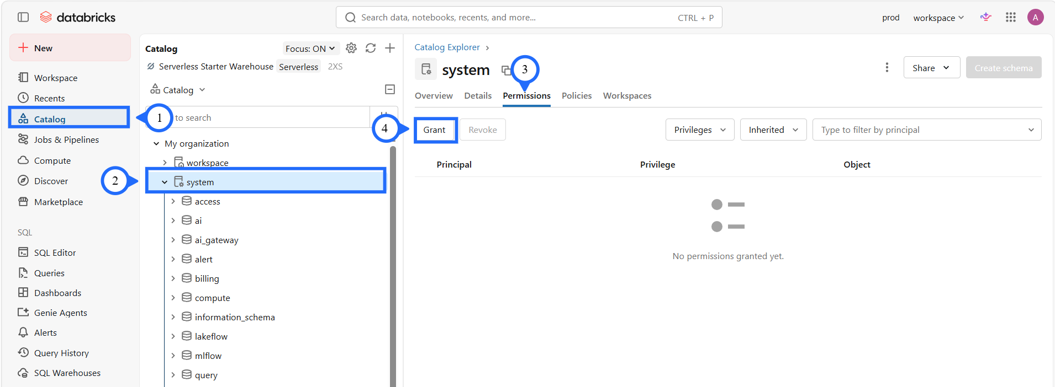Click the New button
This screenshot has width=1055, height=387.
coord(70,48)
